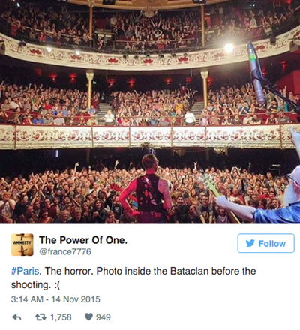Open the Amnesty profile avatar
Image resolution: width=300 pixels, height=330 pixels.
pyautogui.click(x=22, y=244)
